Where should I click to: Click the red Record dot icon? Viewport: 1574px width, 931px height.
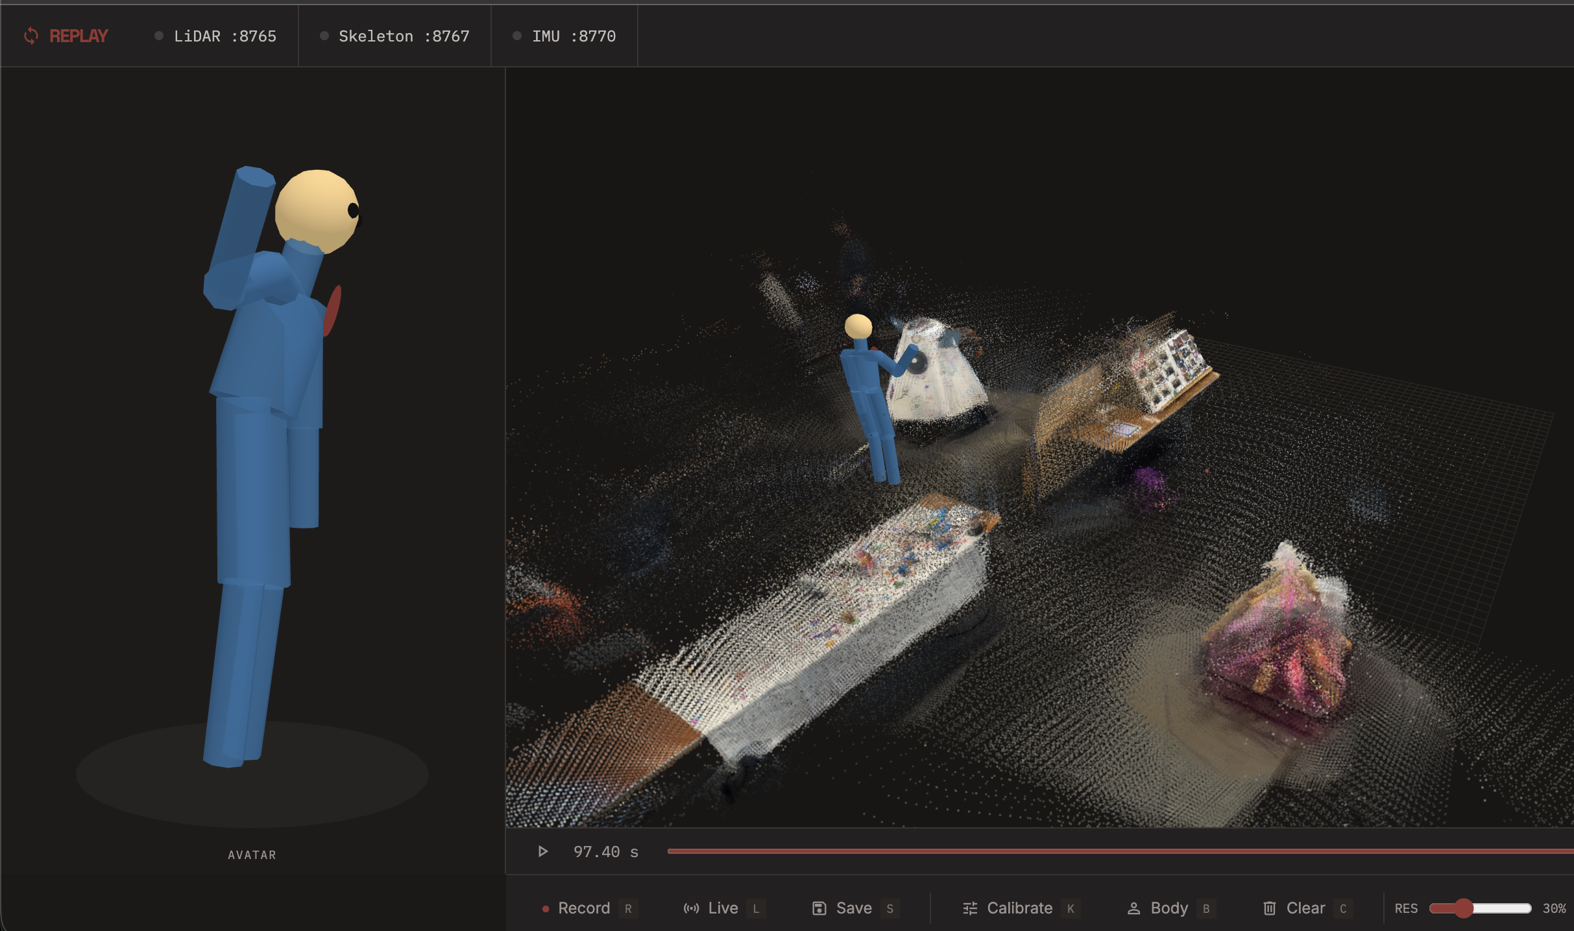pyautogui.click(x=546, y=909)
